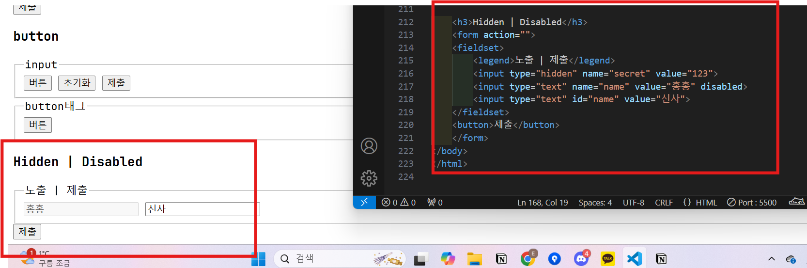Click the disabled field showing 홍홍

[x=81, y=209]
